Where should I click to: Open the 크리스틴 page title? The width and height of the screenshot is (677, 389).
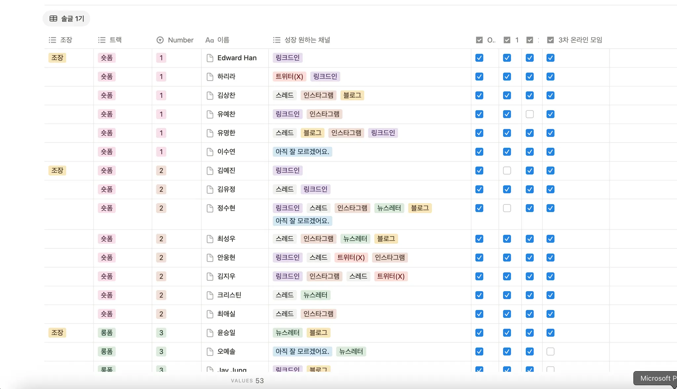[x=229, y=295]
